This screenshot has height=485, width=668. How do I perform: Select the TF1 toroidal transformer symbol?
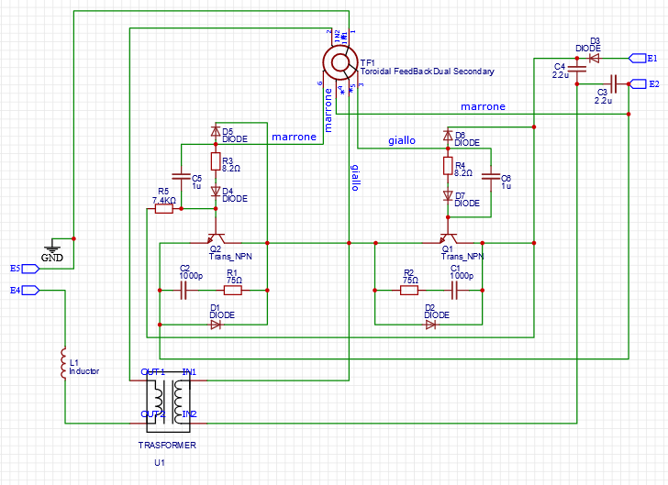coord(340,63)
